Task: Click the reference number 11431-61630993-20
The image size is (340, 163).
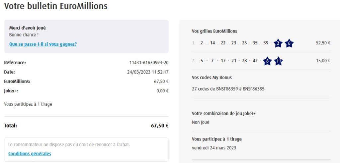Action: click(x=149, y=63)
